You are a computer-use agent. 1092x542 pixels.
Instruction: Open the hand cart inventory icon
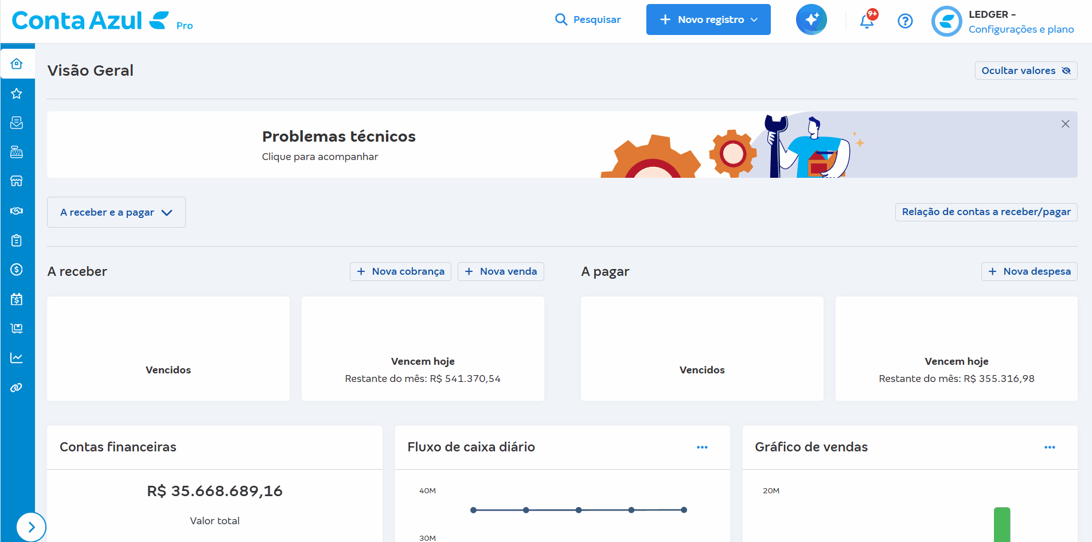pos(17,329)
